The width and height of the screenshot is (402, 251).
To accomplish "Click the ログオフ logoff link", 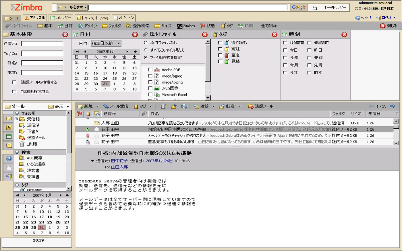I will point(386,18).
